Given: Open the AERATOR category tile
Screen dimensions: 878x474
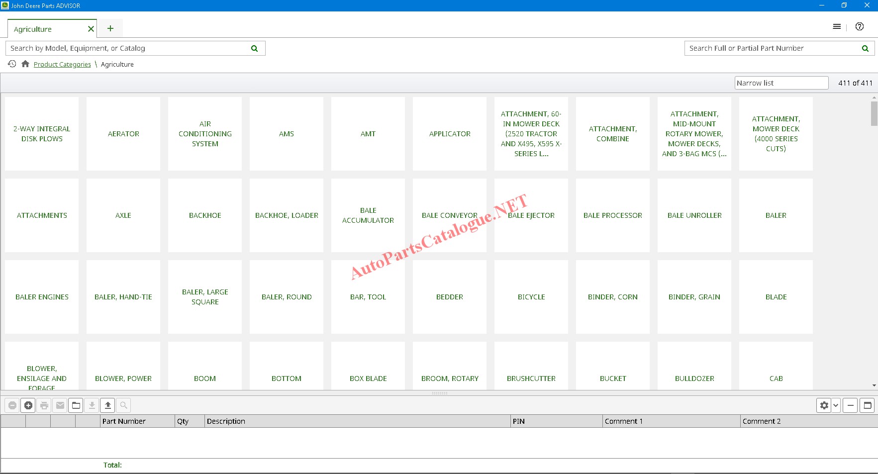Looking at the screenshot, I should pos(123,134).
